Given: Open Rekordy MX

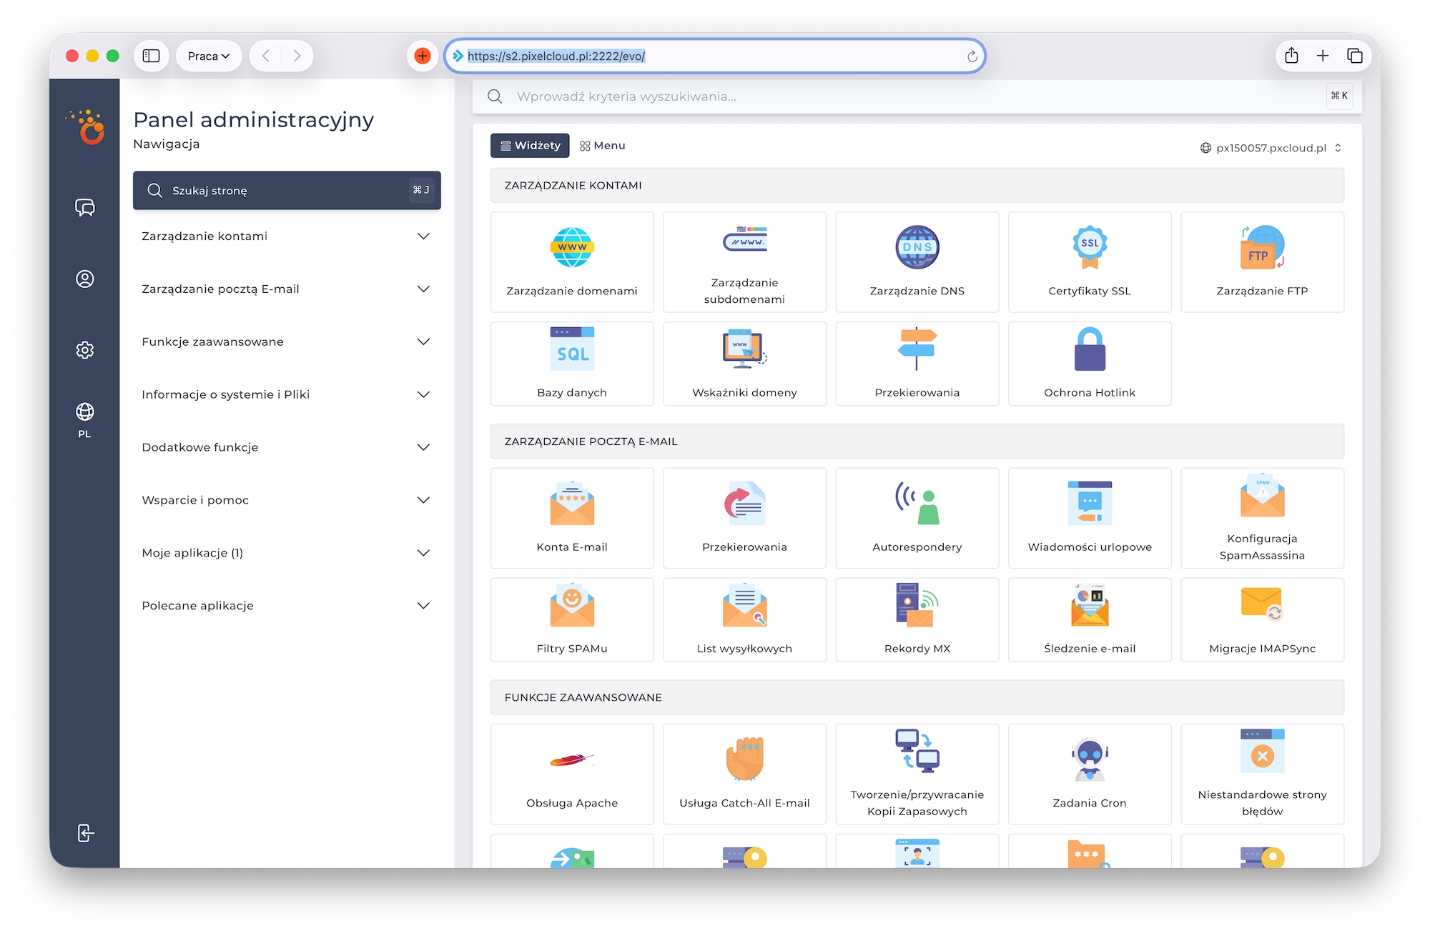Looking at the screenshot, I should 917,619.
